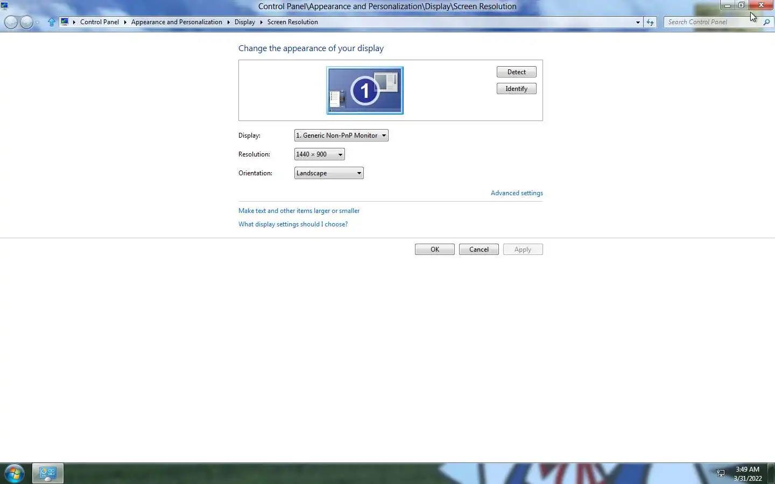Click the 'Resolution:' label
Image resolution: width=775 pixels, height=484 pixels.
(255, 154)
